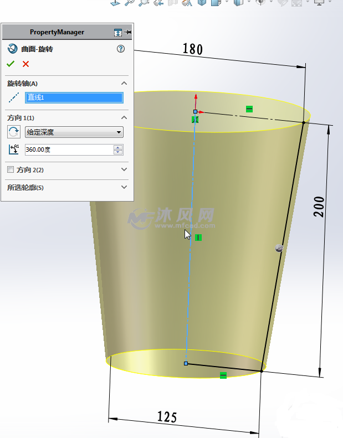Select the 125 bottom-width dimension

coord(167,417)
